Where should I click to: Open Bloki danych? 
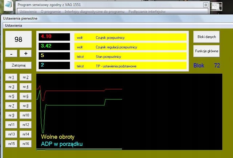click(207, 37)
